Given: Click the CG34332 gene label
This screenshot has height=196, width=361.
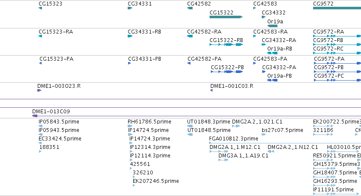Looking at the screenshot, I should point(274,13).
